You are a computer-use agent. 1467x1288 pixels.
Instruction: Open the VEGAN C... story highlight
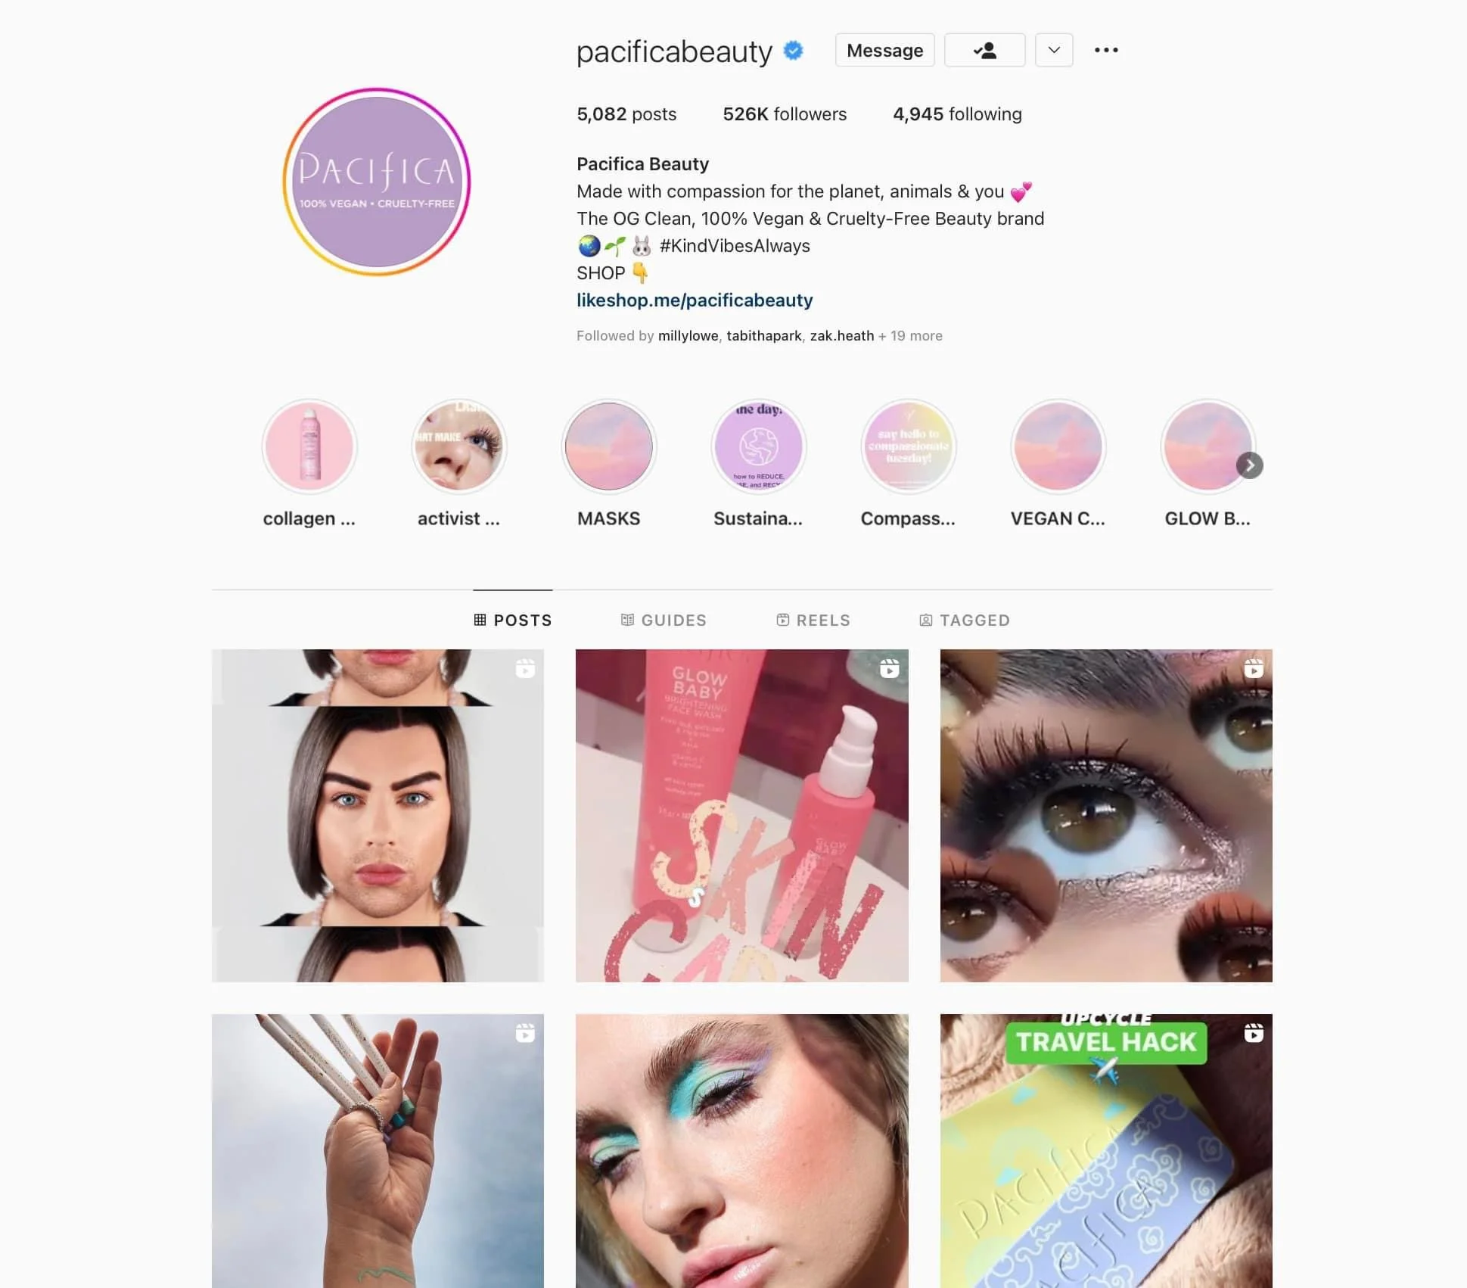(x=1058, y=446)
